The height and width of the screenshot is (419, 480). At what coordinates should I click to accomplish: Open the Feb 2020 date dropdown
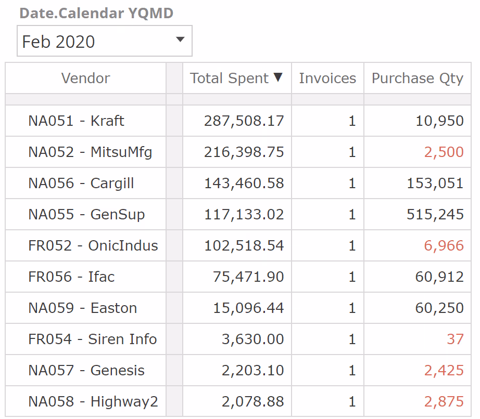pyautogui.click(x=105, y=41)
